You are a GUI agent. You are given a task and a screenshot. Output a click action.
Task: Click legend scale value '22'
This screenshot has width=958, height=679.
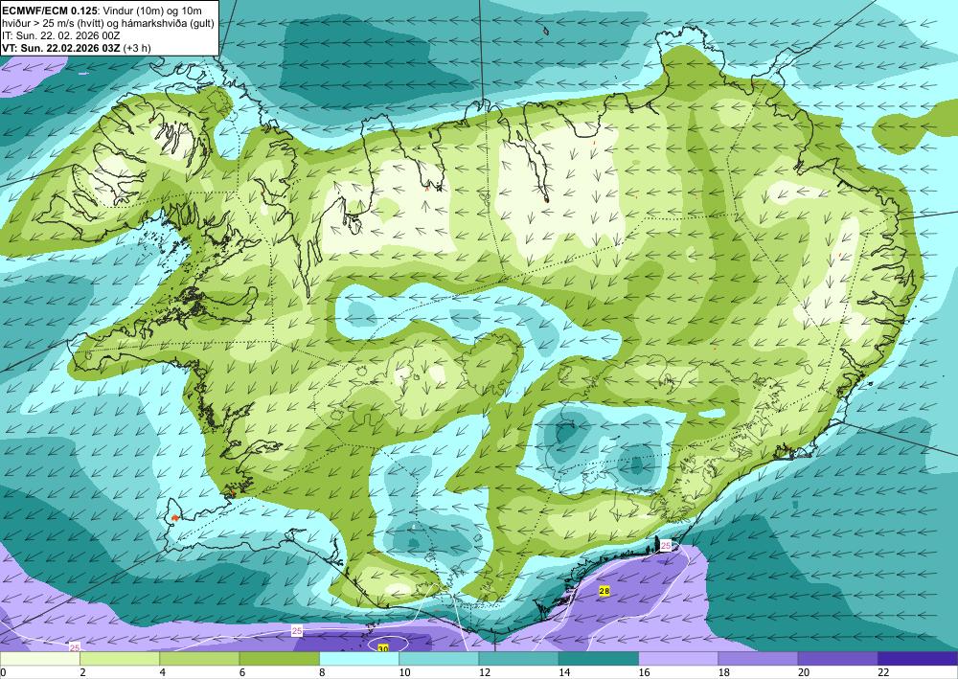(884, 672)
